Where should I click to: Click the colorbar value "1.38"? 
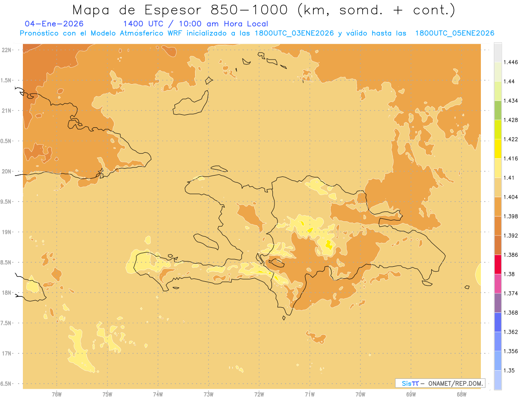(x=509, y=274)
